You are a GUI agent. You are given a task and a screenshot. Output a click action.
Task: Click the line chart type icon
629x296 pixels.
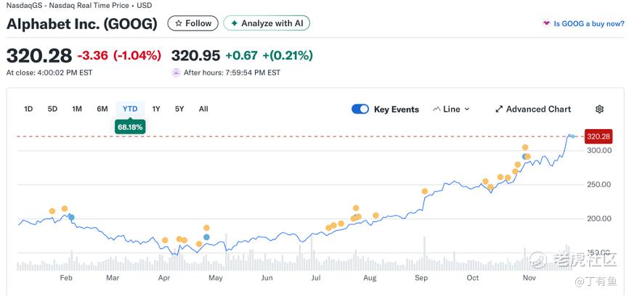click(x=437, y=110)
